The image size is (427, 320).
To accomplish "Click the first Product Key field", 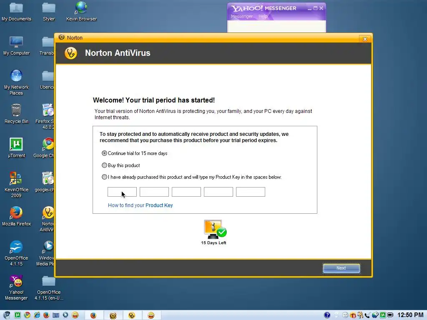I will 122,192.
